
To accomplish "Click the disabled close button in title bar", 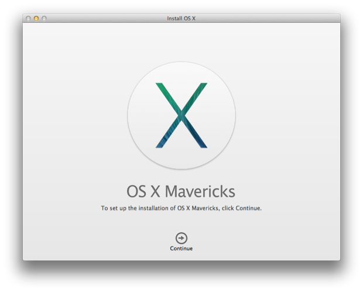I will 28,18.
